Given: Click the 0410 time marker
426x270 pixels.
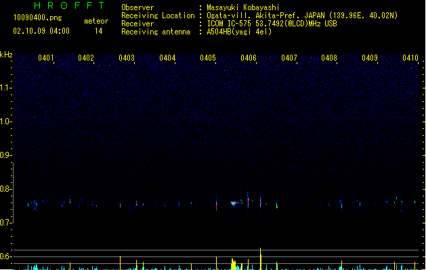Looking at the screenshot, I should [410, 58].
